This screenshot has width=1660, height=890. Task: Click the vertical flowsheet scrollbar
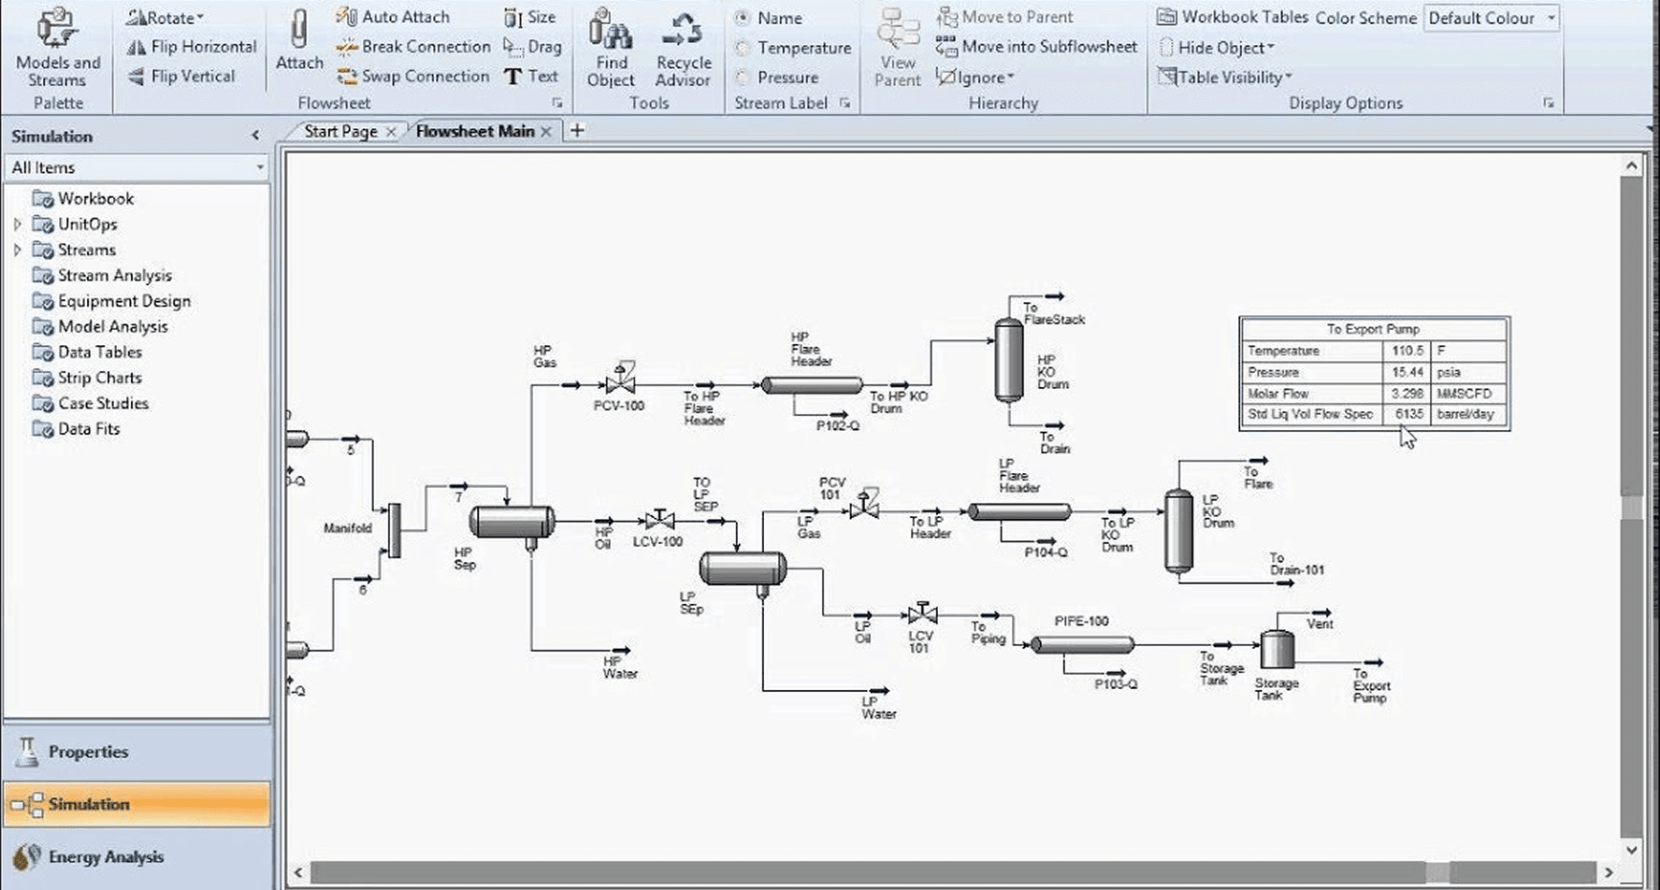(1632, 508)
